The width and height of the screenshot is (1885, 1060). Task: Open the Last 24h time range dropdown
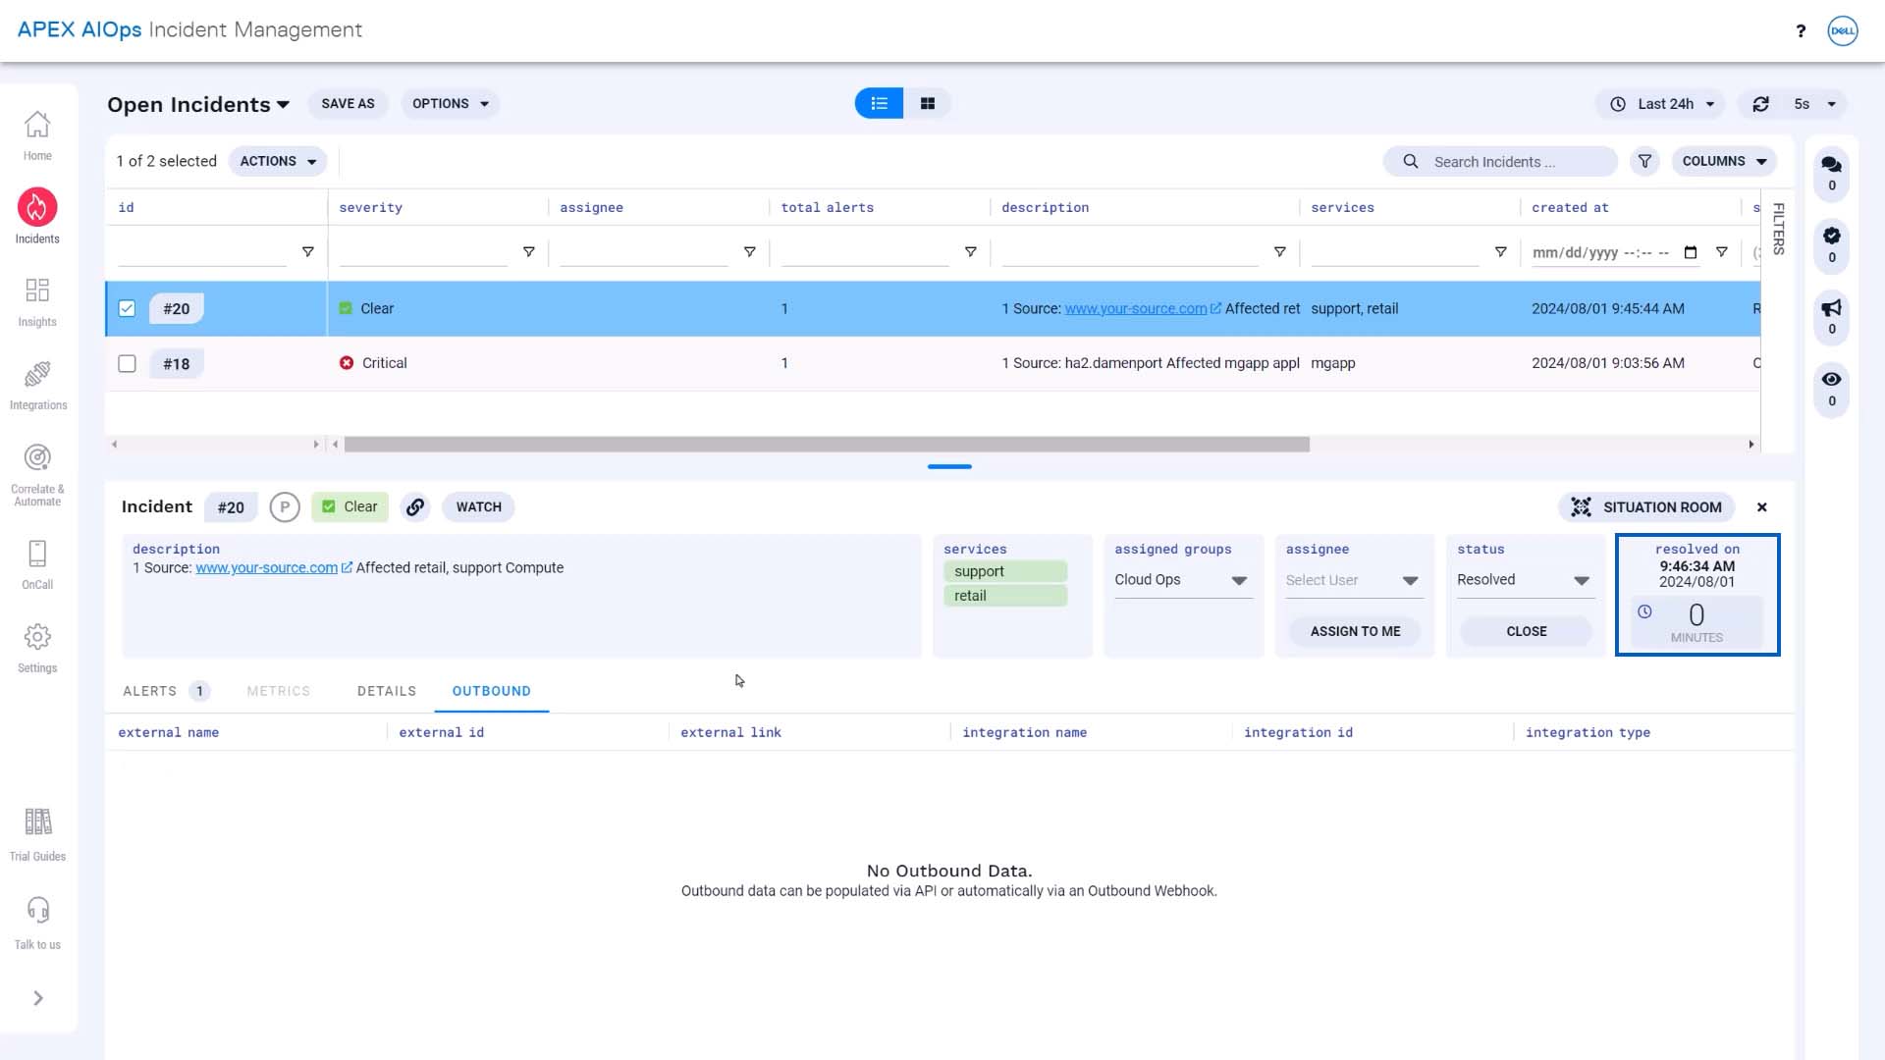click(x=1661, y=104)
